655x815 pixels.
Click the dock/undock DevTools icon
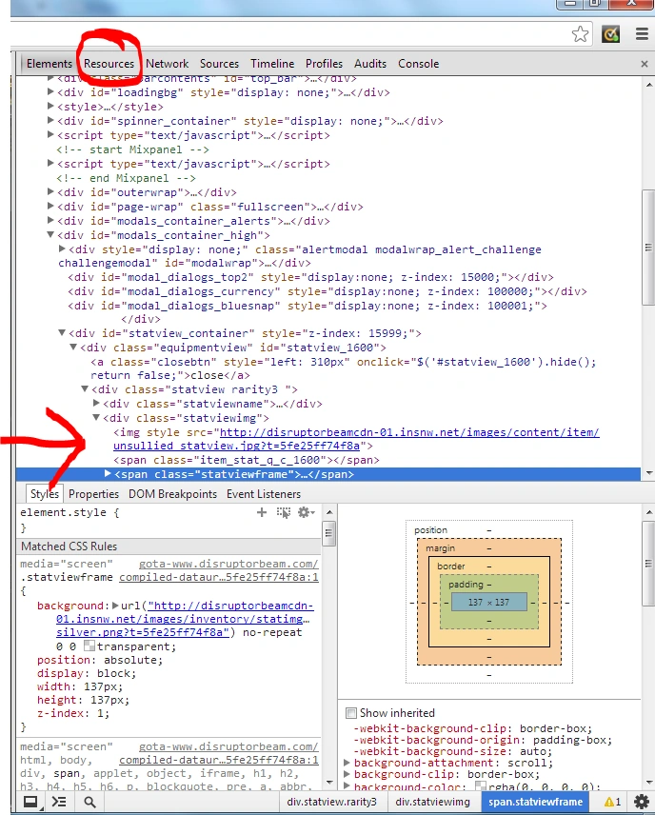coord(30,802)
